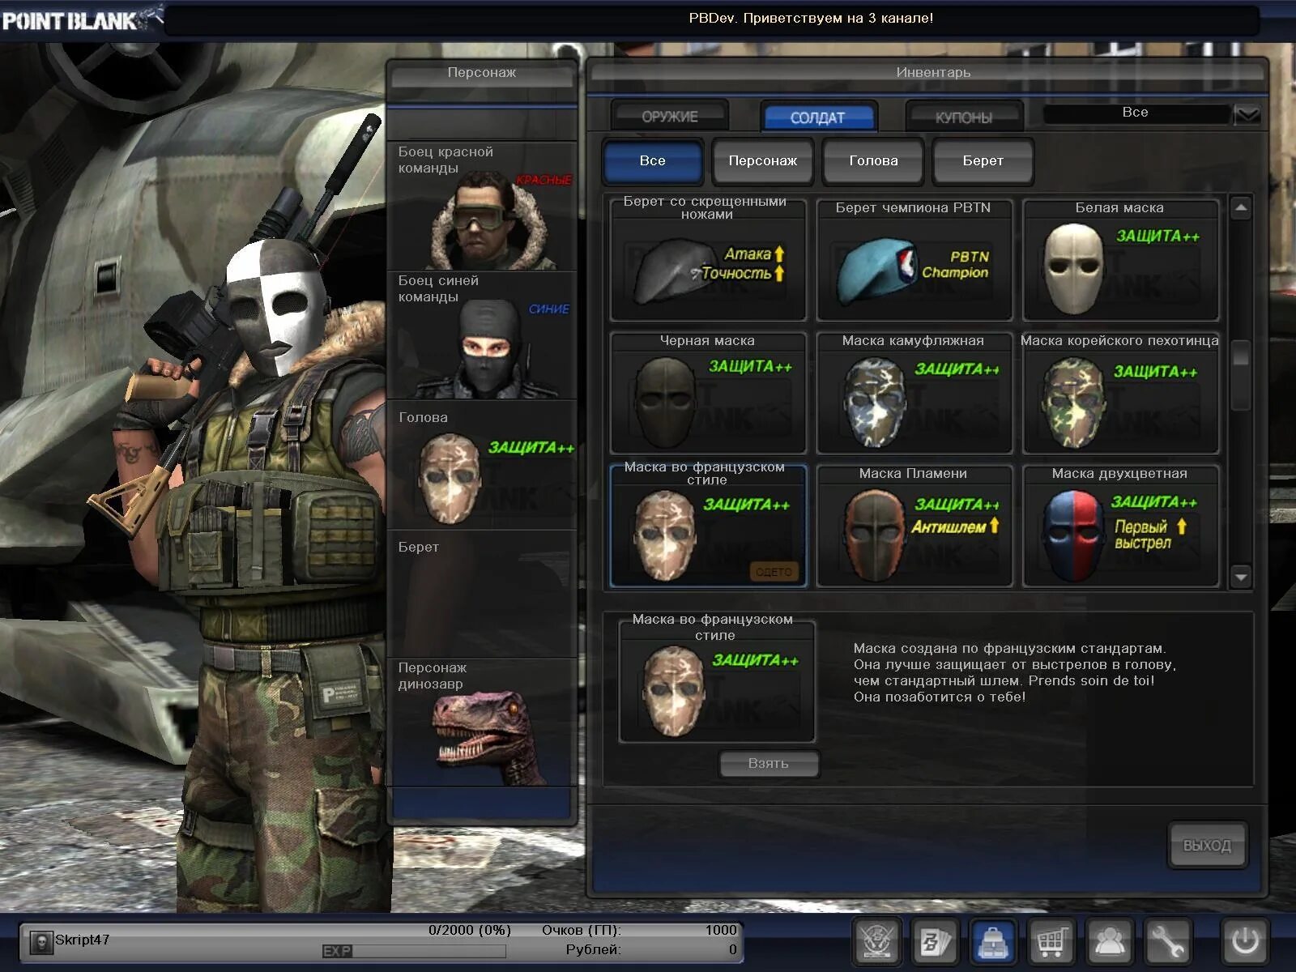Click inventory scrollbar down arrow
This screenshot has height=972, width=1296.
pyautogui.click(x=1241, y=577)
